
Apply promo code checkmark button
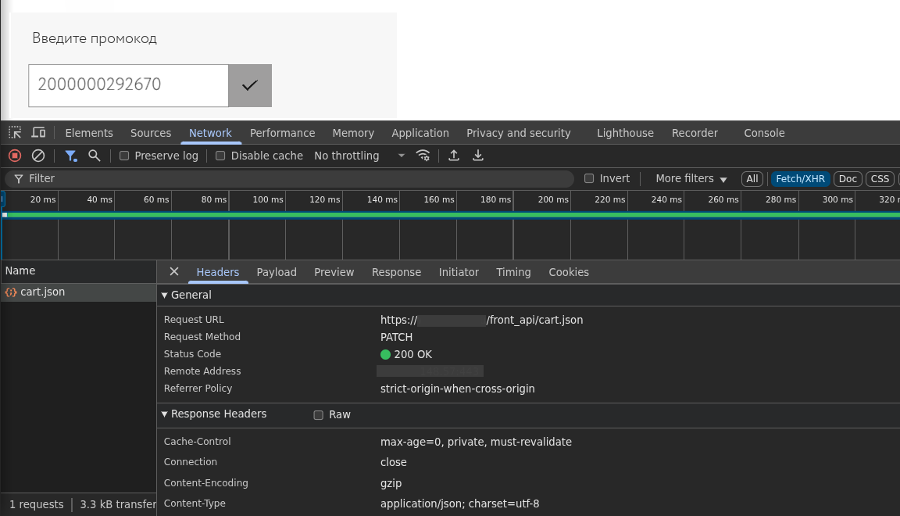(250, 86)
